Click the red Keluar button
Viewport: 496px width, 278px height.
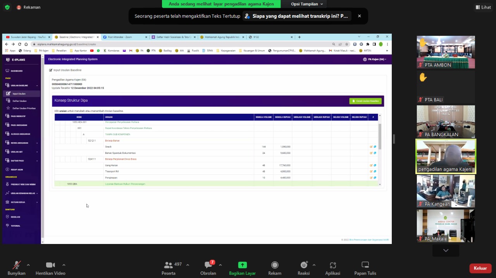coord(480,268)
